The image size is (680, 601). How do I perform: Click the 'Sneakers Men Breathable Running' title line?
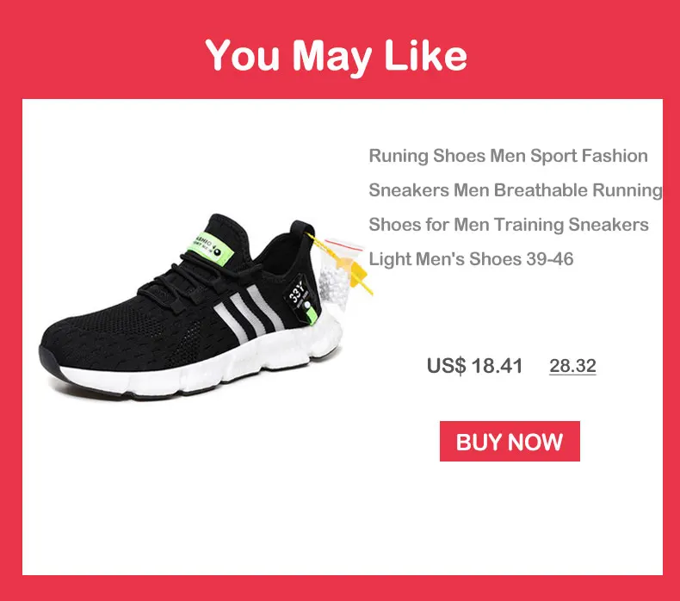(x=516, y=190)
